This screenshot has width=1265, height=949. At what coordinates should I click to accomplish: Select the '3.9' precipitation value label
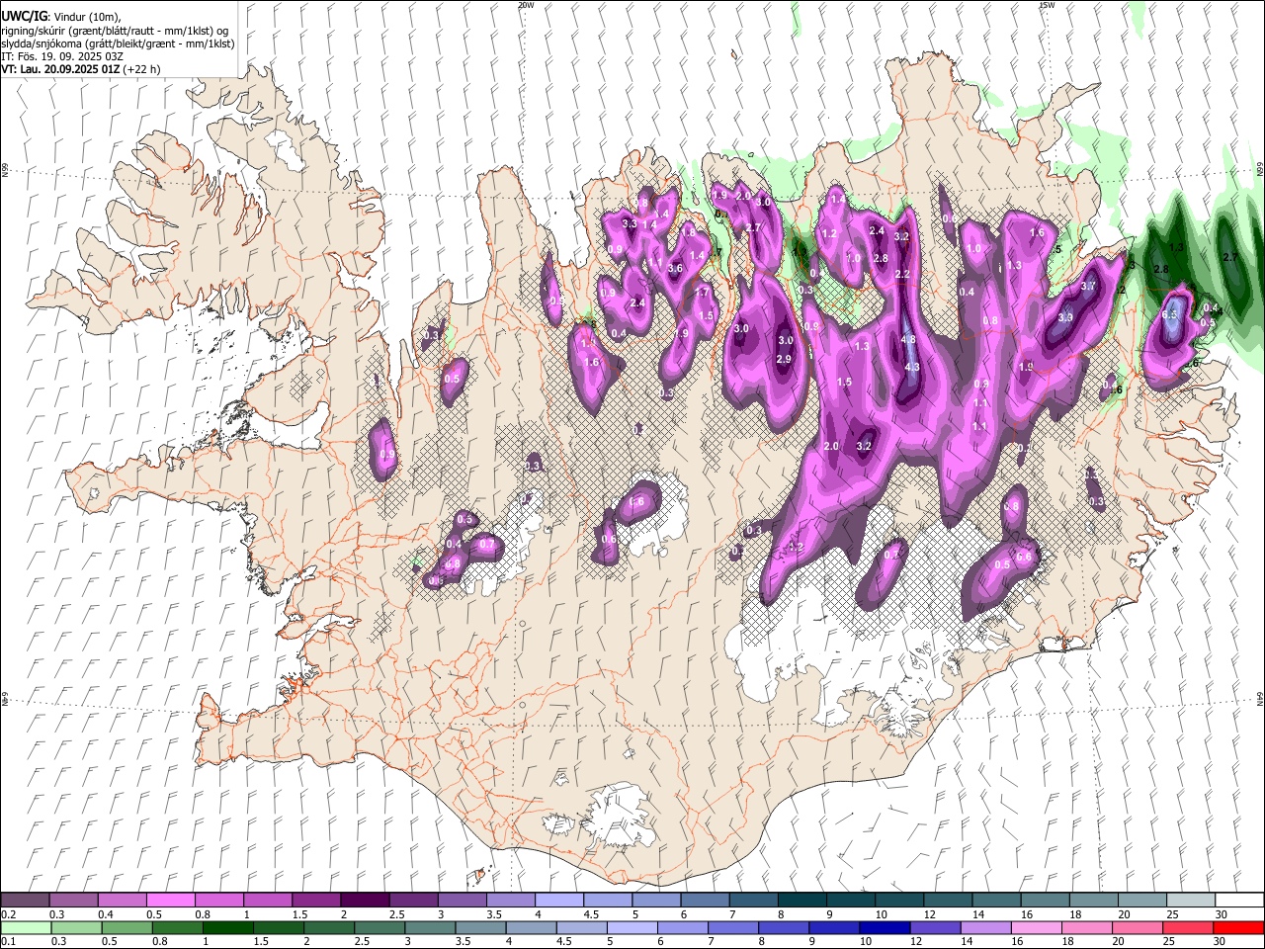click(x=1065, y=318)
